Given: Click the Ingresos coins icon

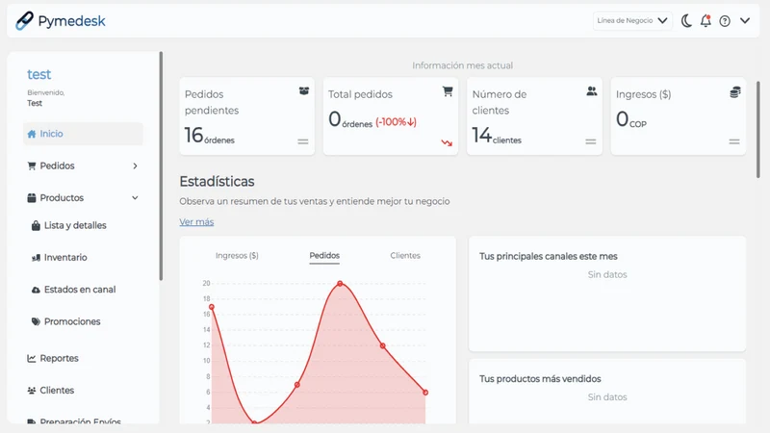Looking at the screenshot, I should [735, 91].
